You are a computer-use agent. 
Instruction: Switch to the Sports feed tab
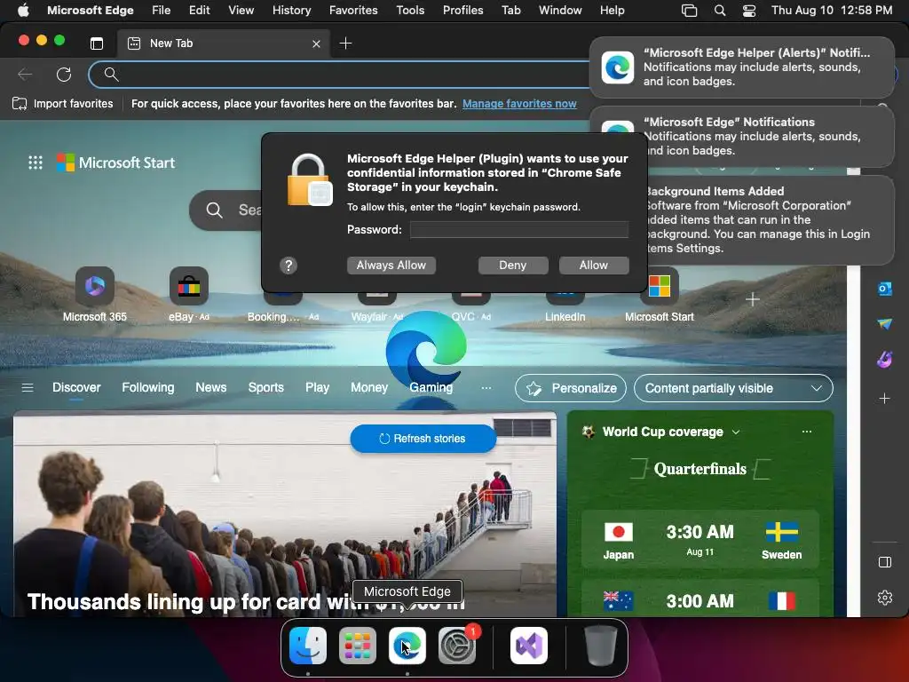click(266, 387)
